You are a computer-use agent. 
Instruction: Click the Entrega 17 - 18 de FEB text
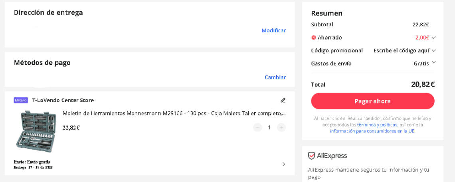click(x=33, y=168)
